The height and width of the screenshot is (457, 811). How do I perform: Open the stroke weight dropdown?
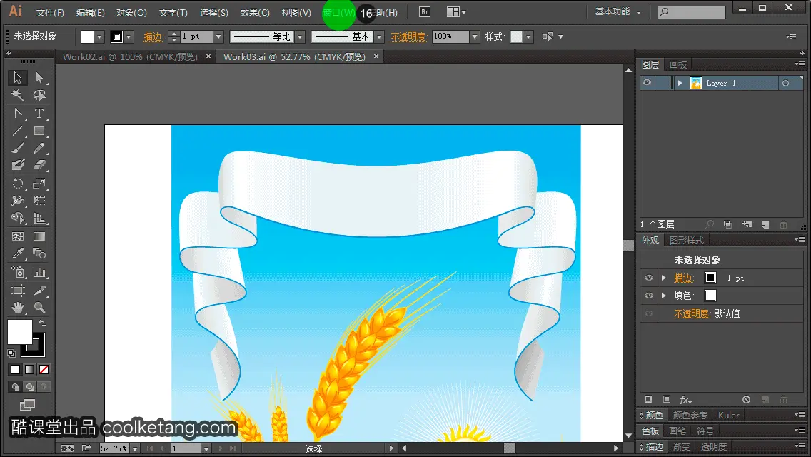218,36
